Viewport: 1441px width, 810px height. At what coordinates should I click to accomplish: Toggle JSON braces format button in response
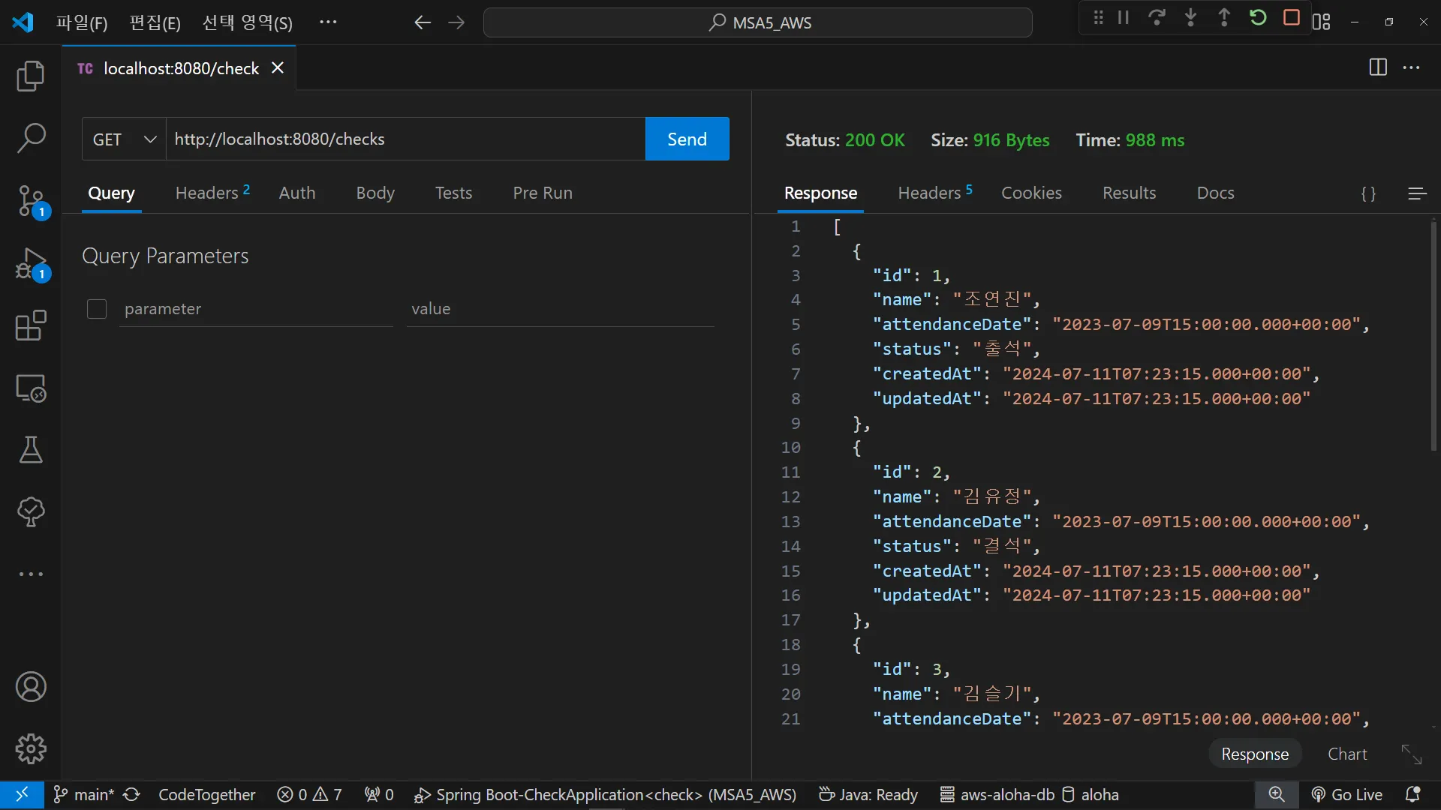click(1368, 193)
